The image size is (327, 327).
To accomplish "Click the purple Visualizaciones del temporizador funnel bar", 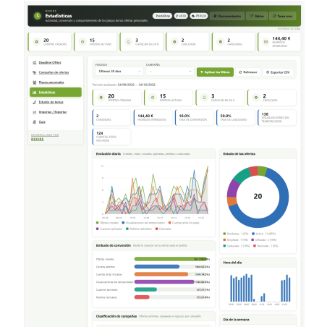I will point(164,282).
